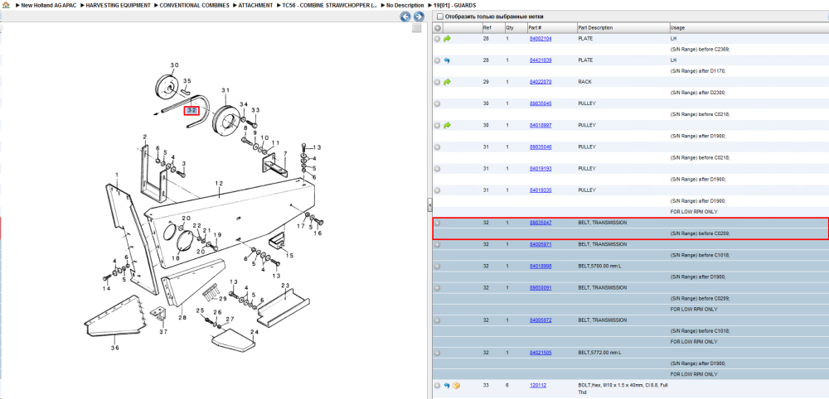This screenshot has height=399, width=829.
Task: Add belt 89835047 using its plus icon
Action: click(x=437, y=224)
